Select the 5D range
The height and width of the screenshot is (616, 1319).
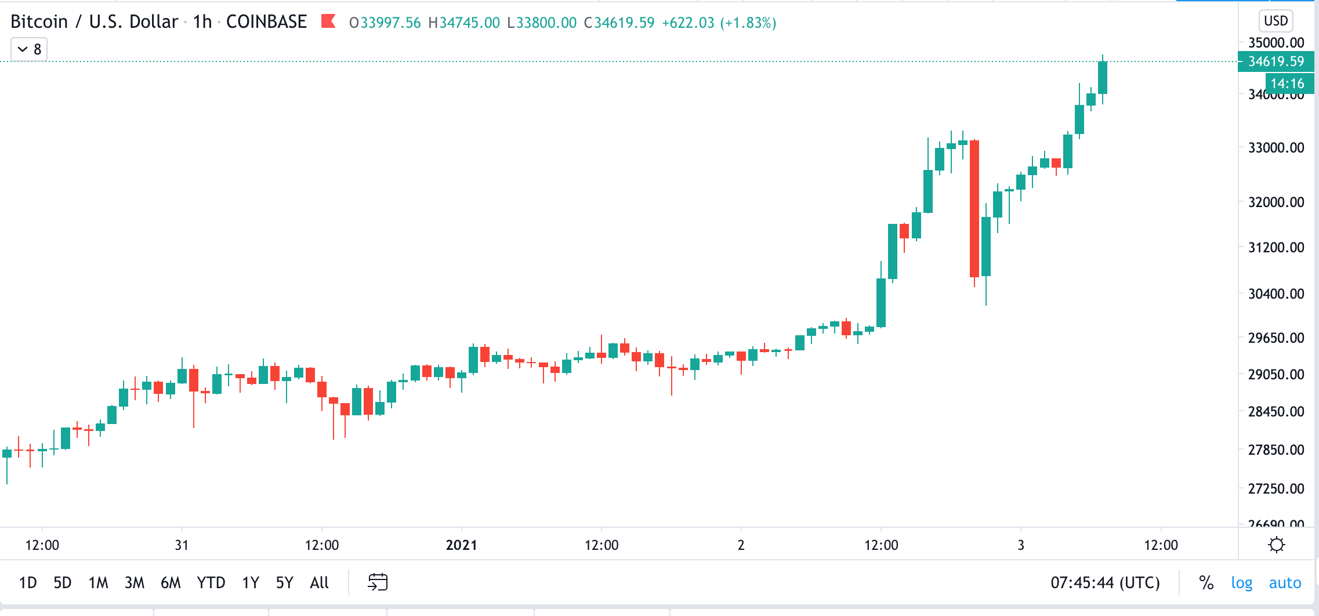coord(62,582)
